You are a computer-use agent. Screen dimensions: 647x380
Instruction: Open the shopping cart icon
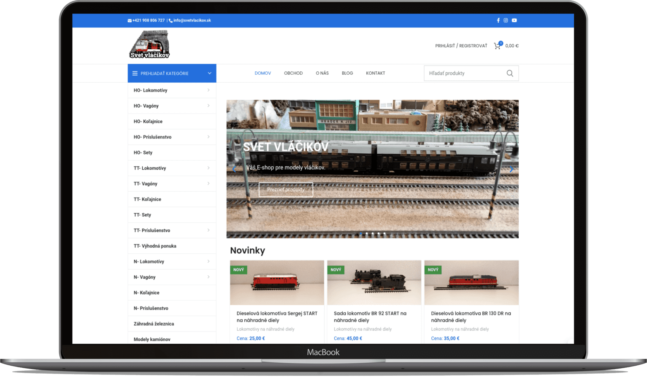coord(498,46)
